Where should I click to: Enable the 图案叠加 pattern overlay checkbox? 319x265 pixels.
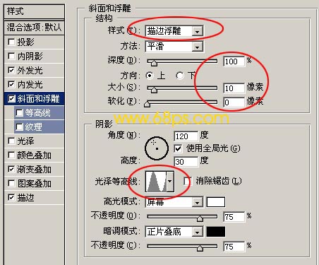[11, 183]
